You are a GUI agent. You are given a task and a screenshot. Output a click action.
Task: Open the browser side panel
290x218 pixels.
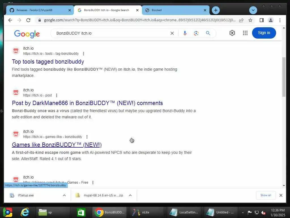261,20
